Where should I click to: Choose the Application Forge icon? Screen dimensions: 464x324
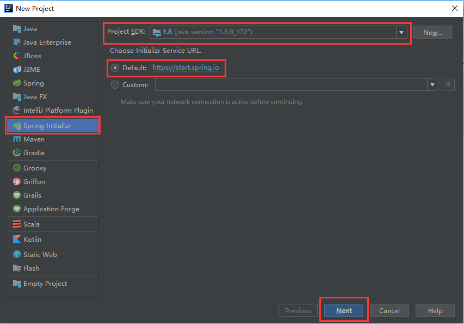(x=17, y=209)
